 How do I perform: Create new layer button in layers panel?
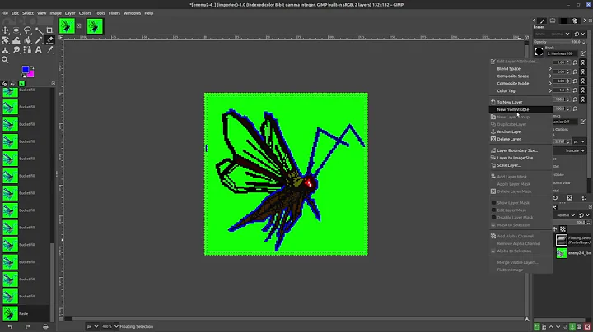(537, 327)
